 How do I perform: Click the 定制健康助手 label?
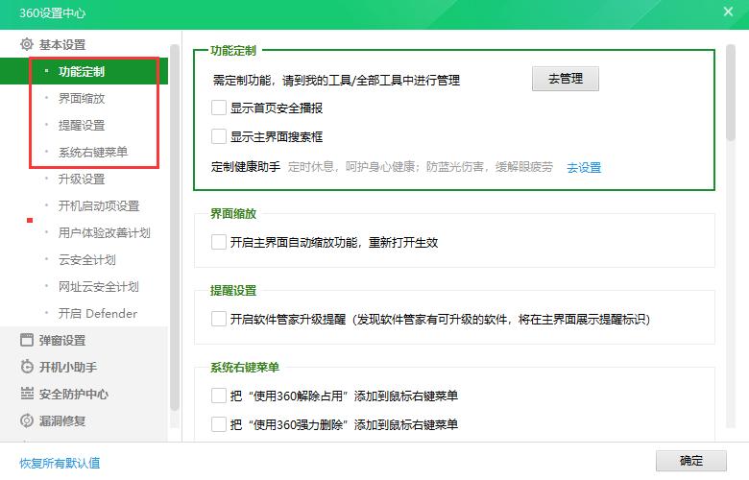point(246,167)
